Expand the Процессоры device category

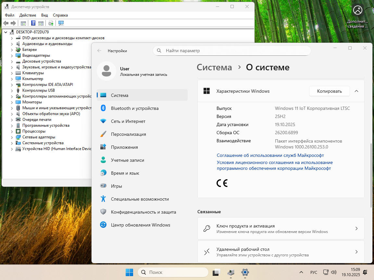[12, 131]
